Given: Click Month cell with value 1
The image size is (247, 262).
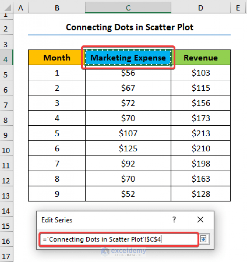Looking at the screenshot, I should pyautogui.click(x=57, y=73).
